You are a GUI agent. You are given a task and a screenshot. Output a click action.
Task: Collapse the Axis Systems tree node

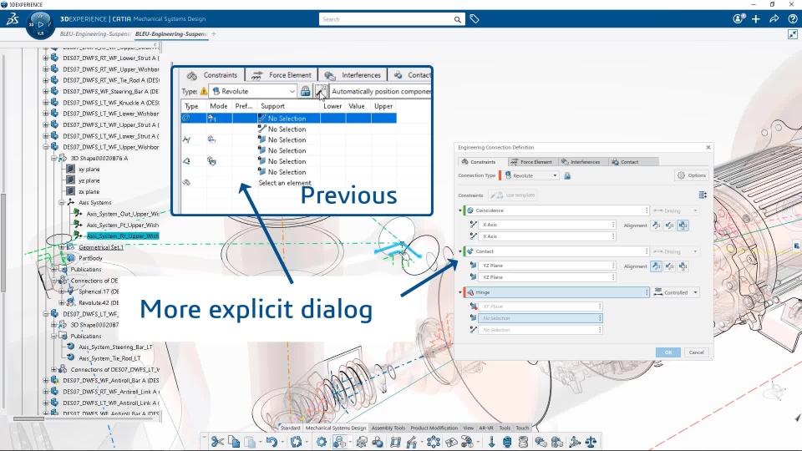click(x=62, y=202)
